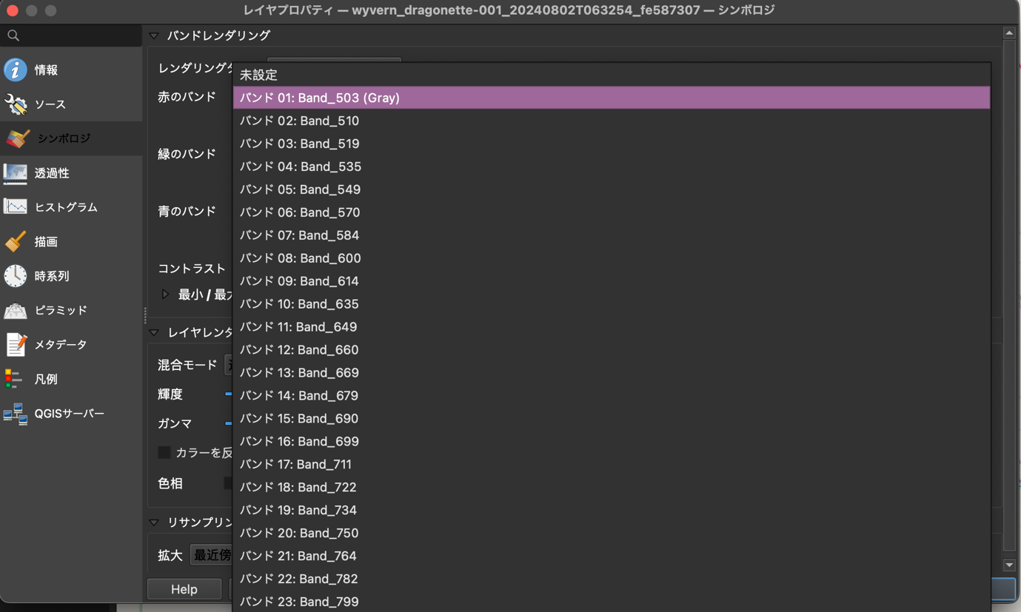This screenshot has width=1021, height=612.
Task: Click the sidebar search field
Action: [x=71, y=35]
